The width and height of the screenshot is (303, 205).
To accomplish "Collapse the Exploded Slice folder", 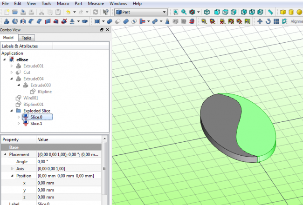I will pos(12,111).
